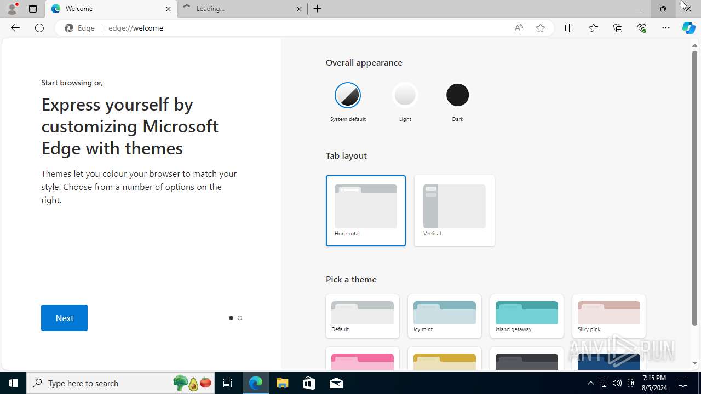Click the Edge site identity label

[80, 28]
